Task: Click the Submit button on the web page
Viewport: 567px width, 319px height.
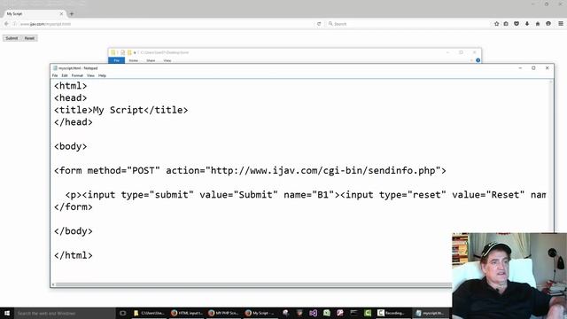Action: pyautogui.click(x=12, y=38)
